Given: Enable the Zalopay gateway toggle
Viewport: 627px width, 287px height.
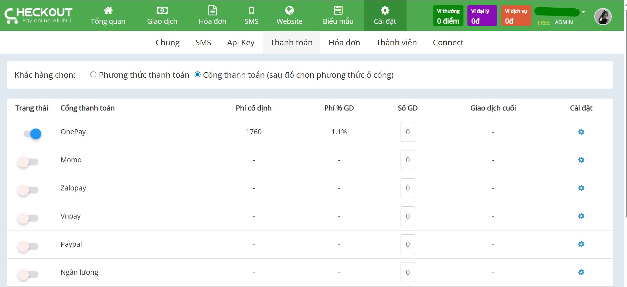Looking at the screenshot, I should point(28,190).
